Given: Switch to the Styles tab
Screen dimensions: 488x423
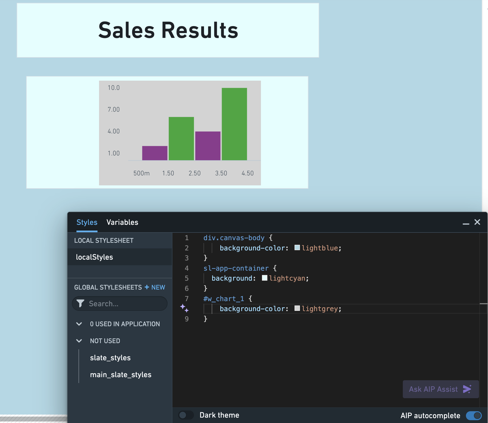Looking at the screenshot, I should point(87,222).
